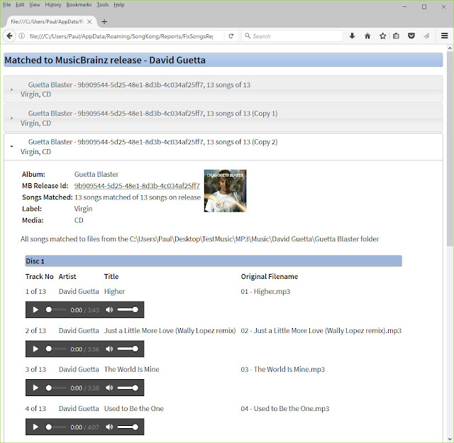Click the 'Track No' column header

point(40,276)
